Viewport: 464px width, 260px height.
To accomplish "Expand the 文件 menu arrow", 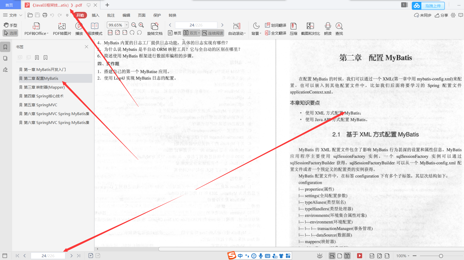I will (x=21, y=15).
